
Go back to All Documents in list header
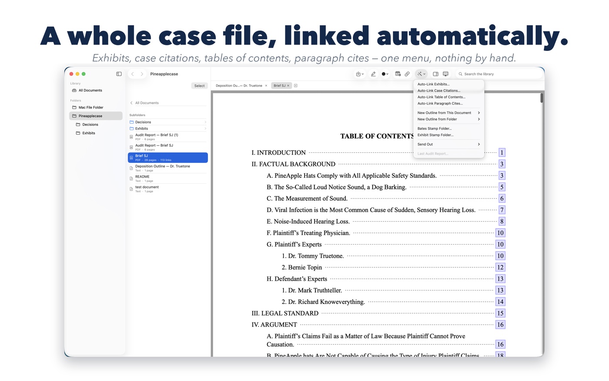(x=144, y=103)
